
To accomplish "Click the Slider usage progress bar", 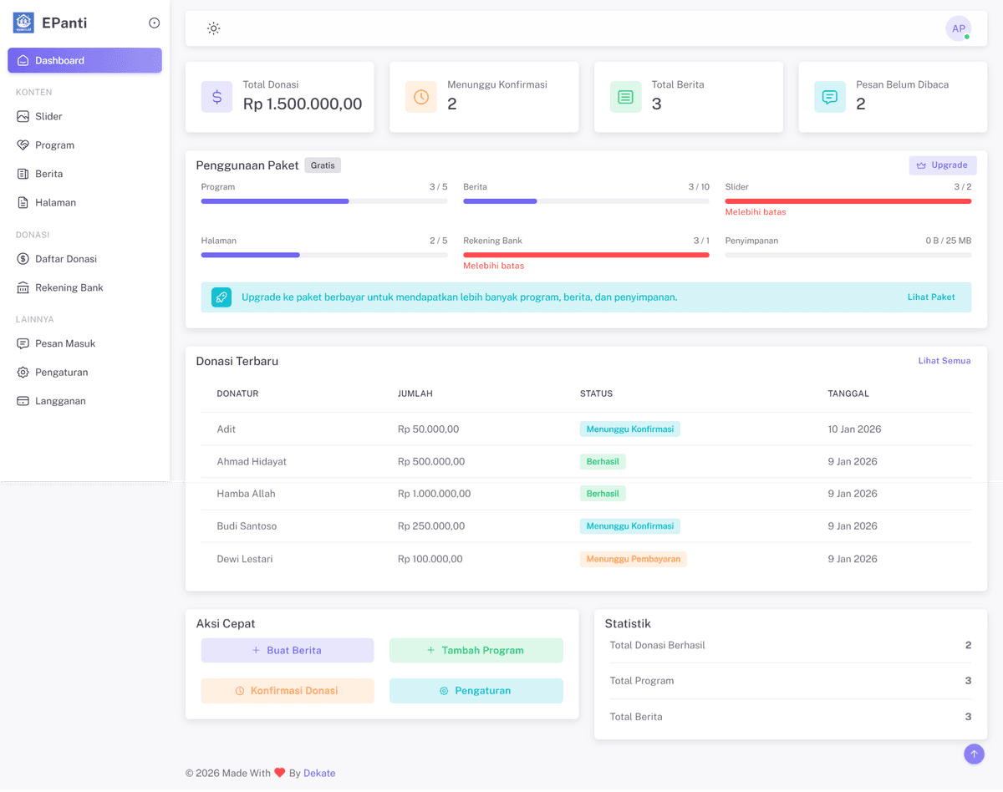I will (848, 201).
